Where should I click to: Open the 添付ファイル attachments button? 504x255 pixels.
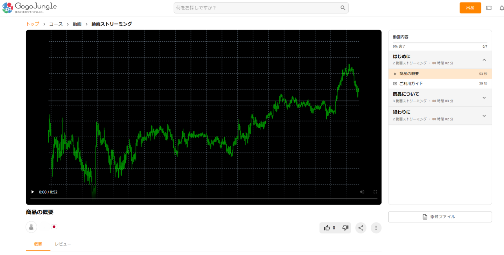tap(440, 217)
